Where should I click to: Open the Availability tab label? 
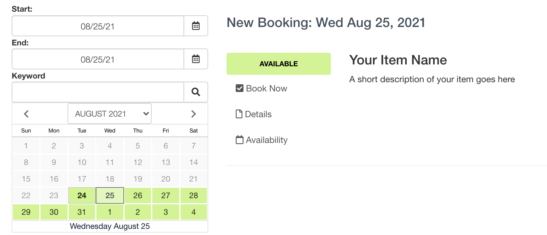(266, 140)
